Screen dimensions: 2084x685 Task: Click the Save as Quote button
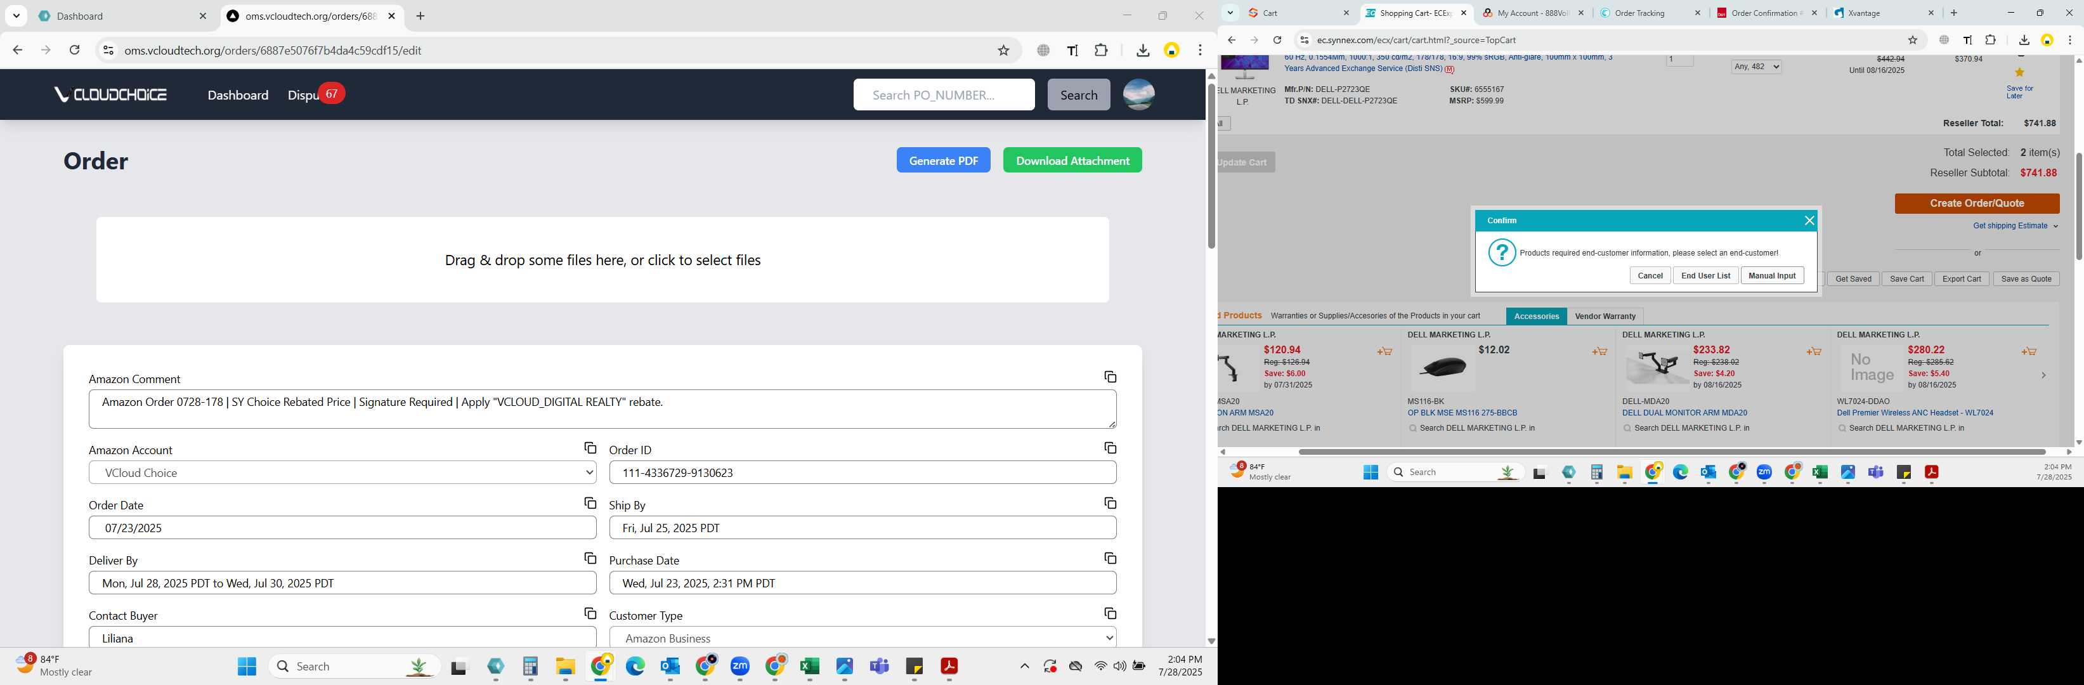[2026, 279]
